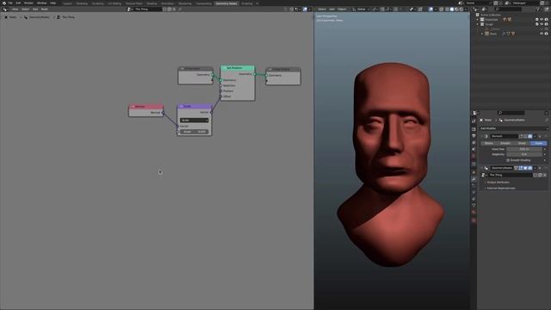
Task: Switch to the Layout workspace tab
Action: point(67,3)
